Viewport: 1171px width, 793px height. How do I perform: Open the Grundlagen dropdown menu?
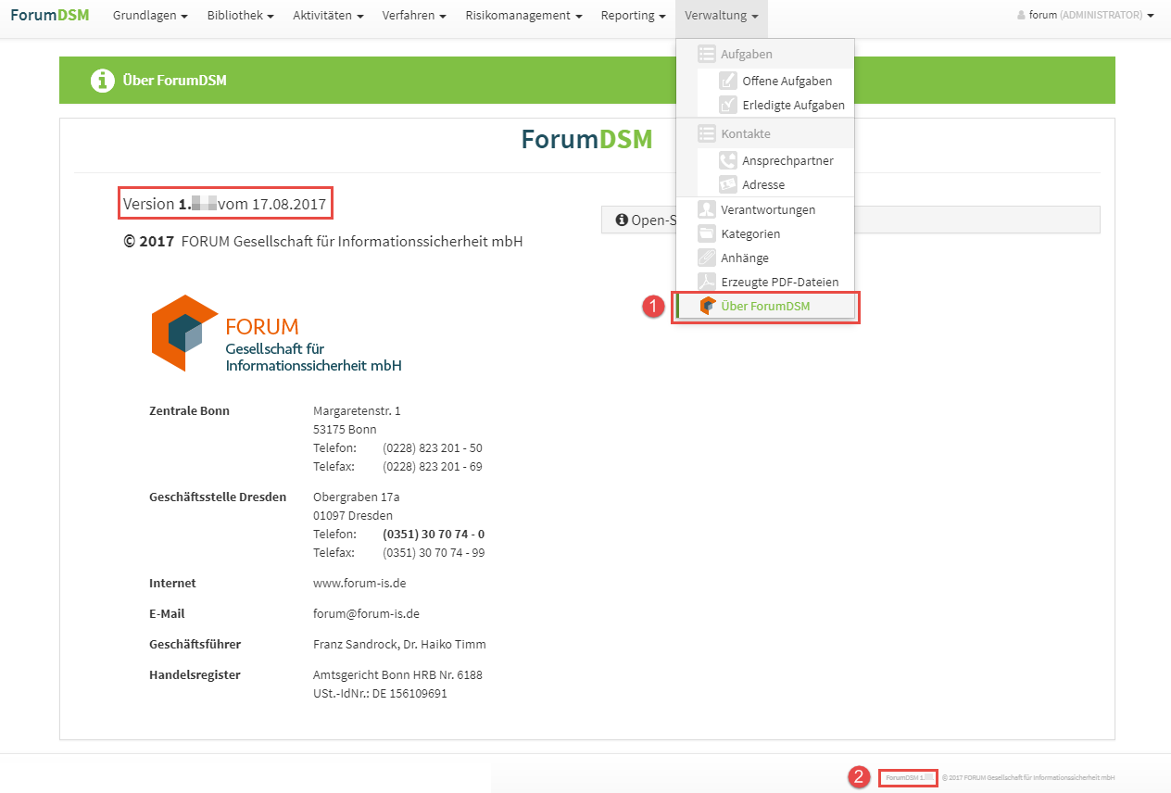(150, 16)
